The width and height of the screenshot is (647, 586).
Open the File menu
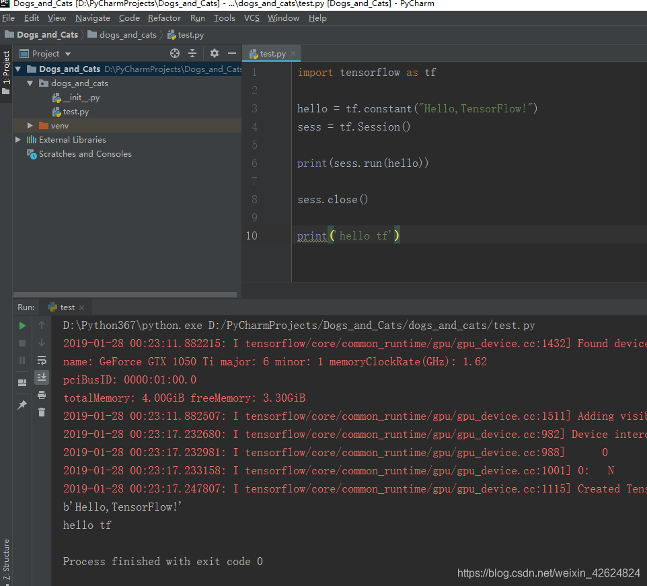coord(8,18)
